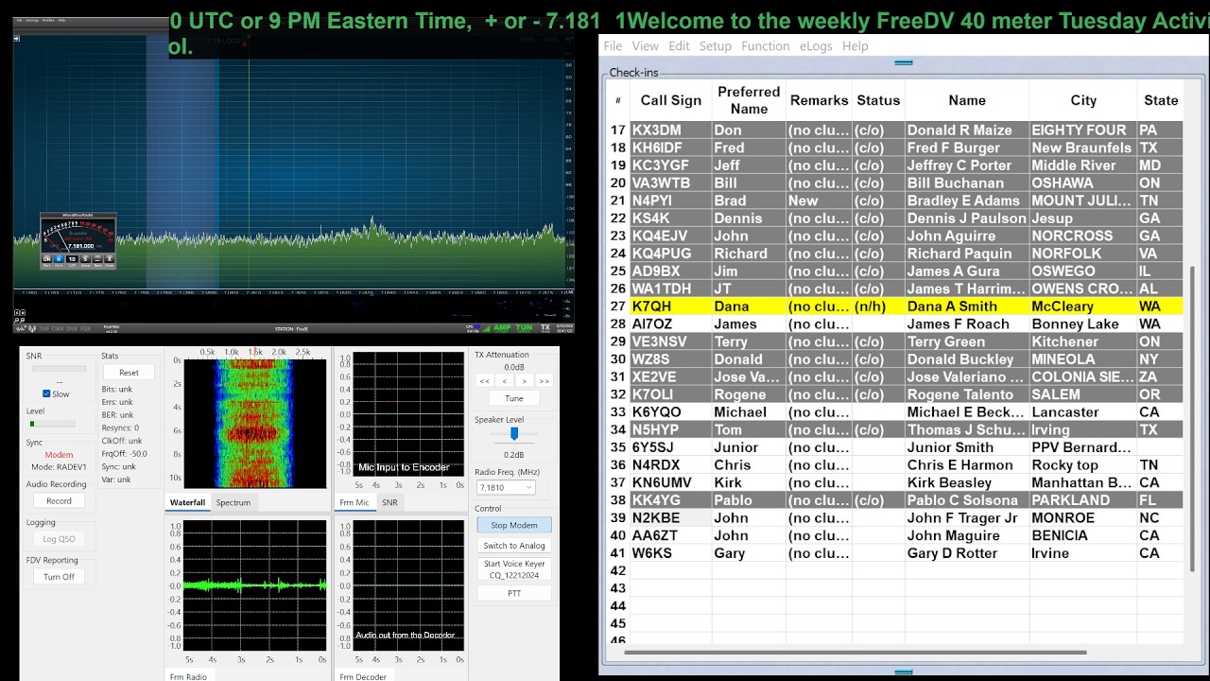Click single-left TX attenuation button
This screenshot has width=1210, height=681.
[505, 380]
